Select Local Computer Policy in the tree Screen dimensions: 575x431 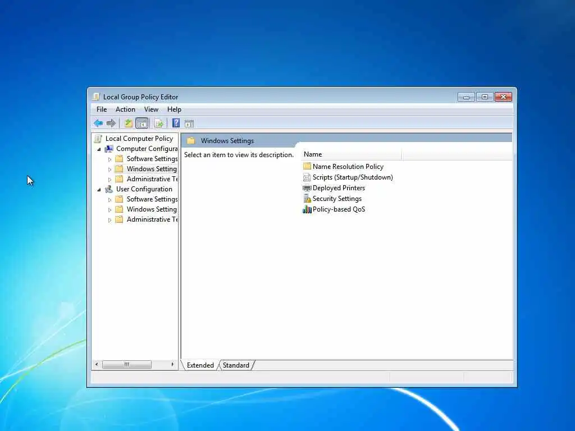point(139,139)
